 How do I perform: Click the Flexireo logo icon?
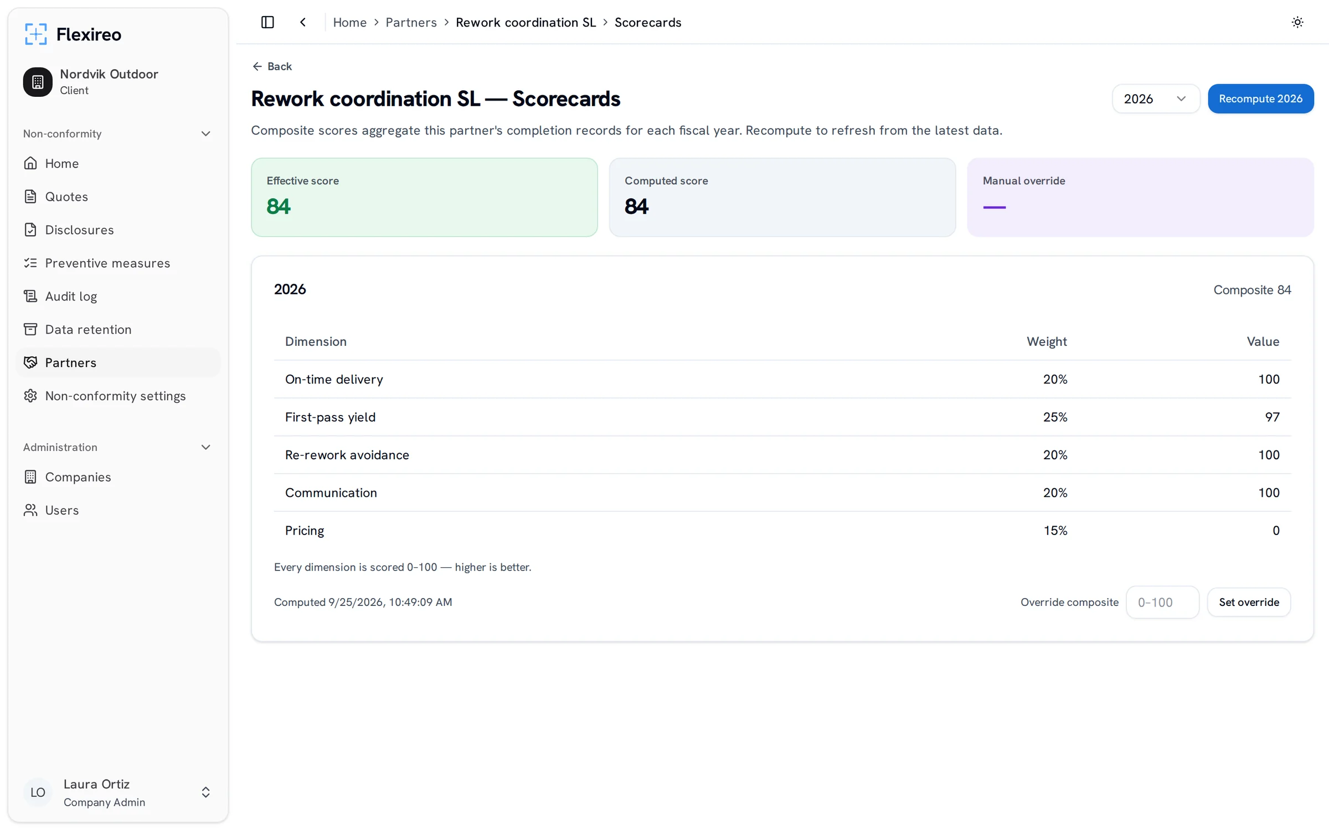pyautogui.click(x=35, y=34)
